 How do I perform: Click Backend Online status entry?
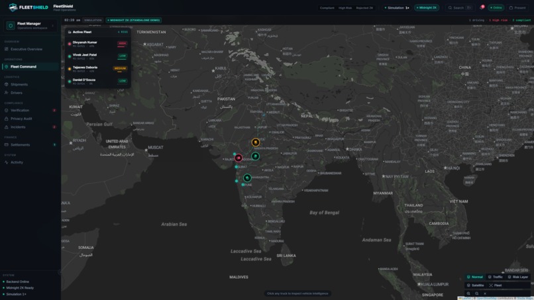click(x=16, y=281)
